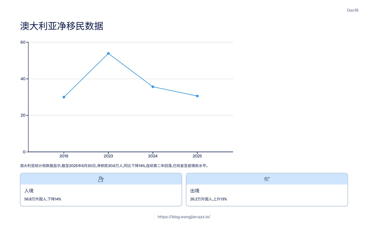
Task: Click the 2023 x-axis label
Action: tap(108, 156)
